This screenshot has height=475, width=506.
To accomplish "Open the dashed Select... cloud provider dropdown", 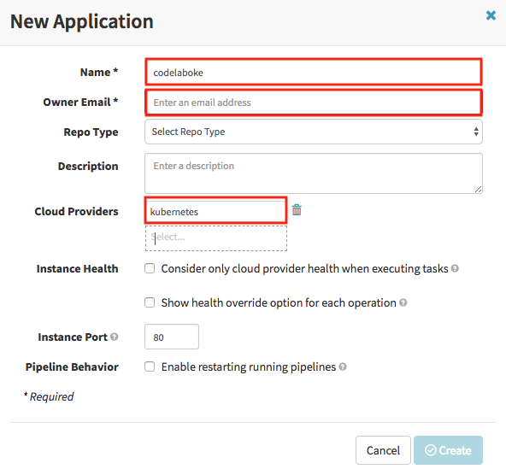I will (216, 238).
